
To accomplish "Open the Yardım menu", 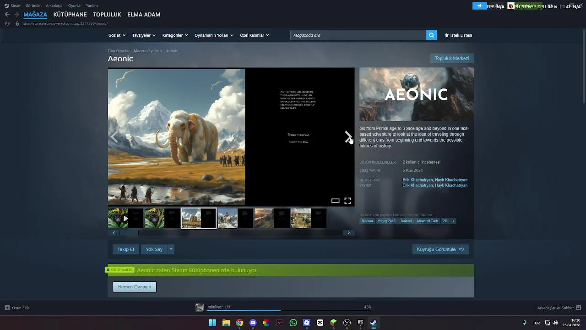I will (92, 5).
